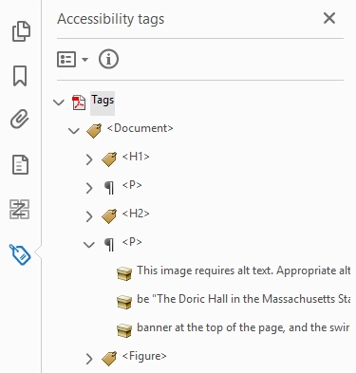
Task: Select the <Document> tag label
Action: coord(141,128)
